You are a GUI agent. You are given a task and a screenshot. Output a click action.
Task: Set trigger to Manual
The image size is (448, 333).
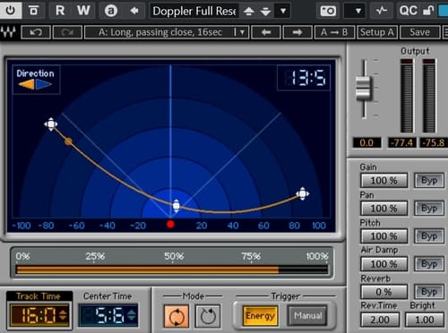pos(307,316)
